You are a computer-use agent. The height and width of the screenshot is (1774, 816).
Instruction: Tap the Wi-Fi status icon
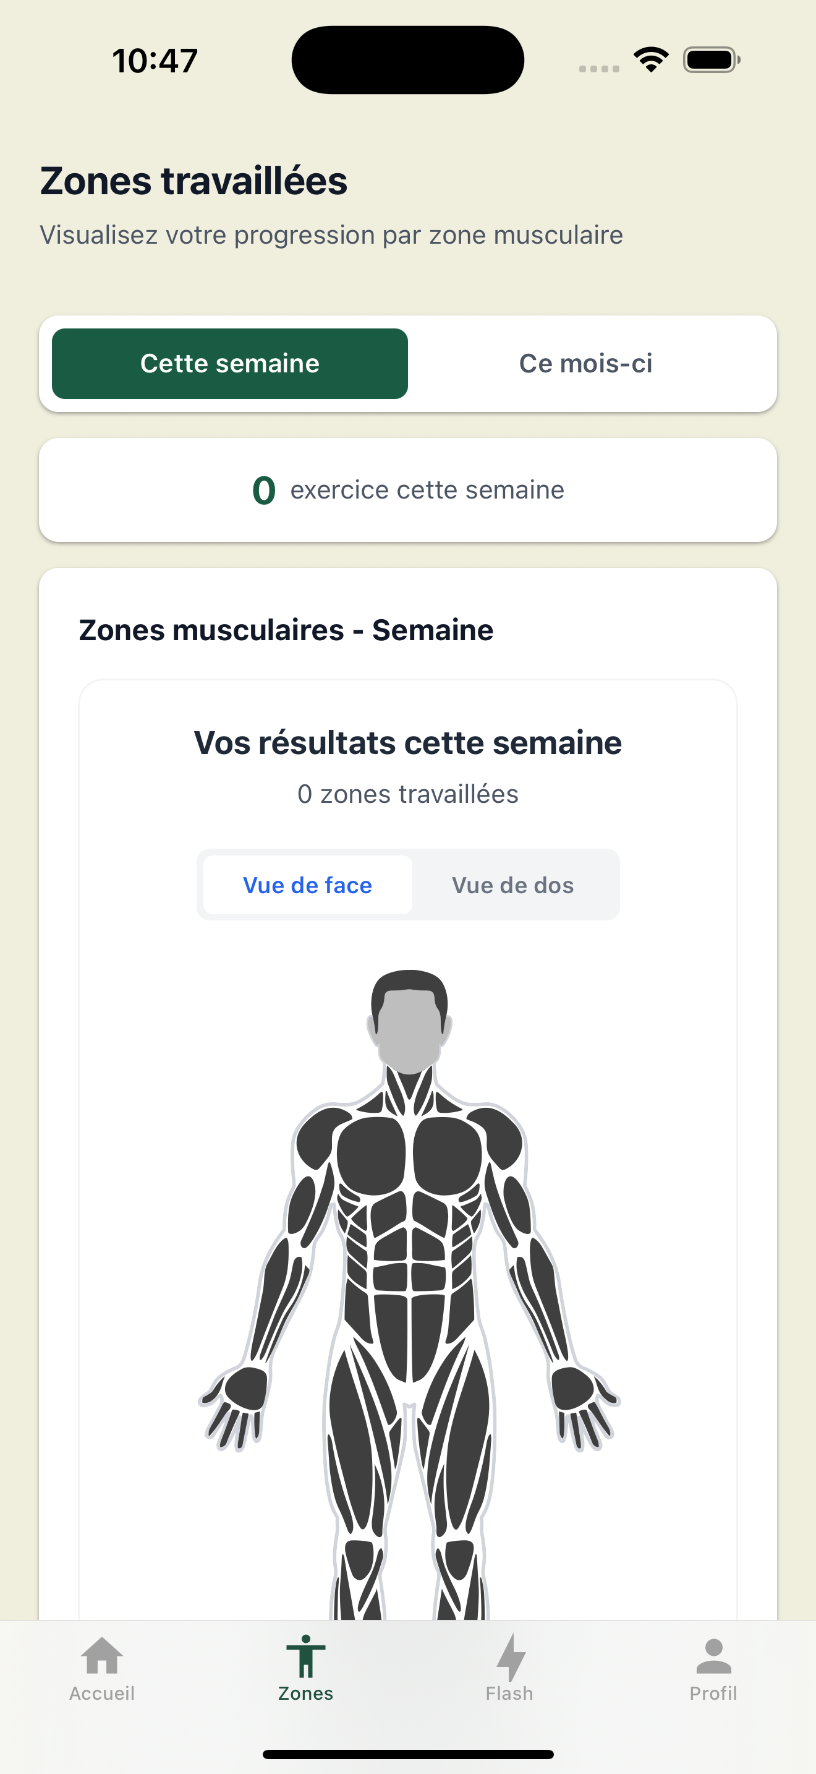pyautogui.click(x=651, y=60)
